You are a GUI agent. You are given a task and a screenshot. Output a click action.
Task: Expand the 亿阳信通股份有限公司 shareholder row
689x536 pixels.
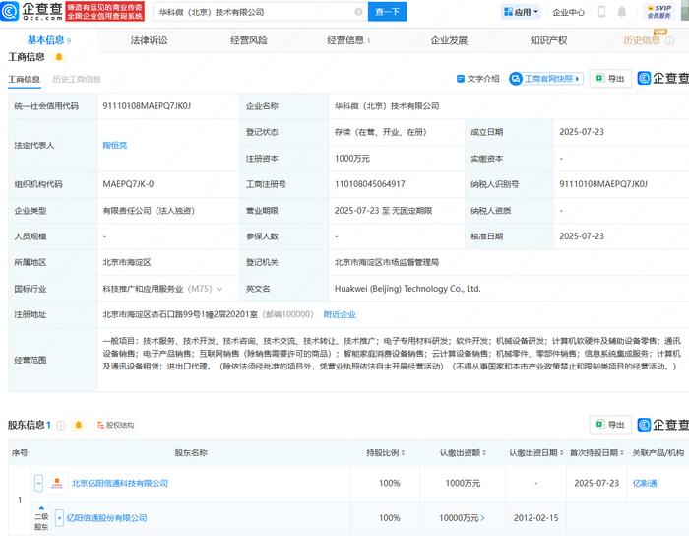pos(59,518)
